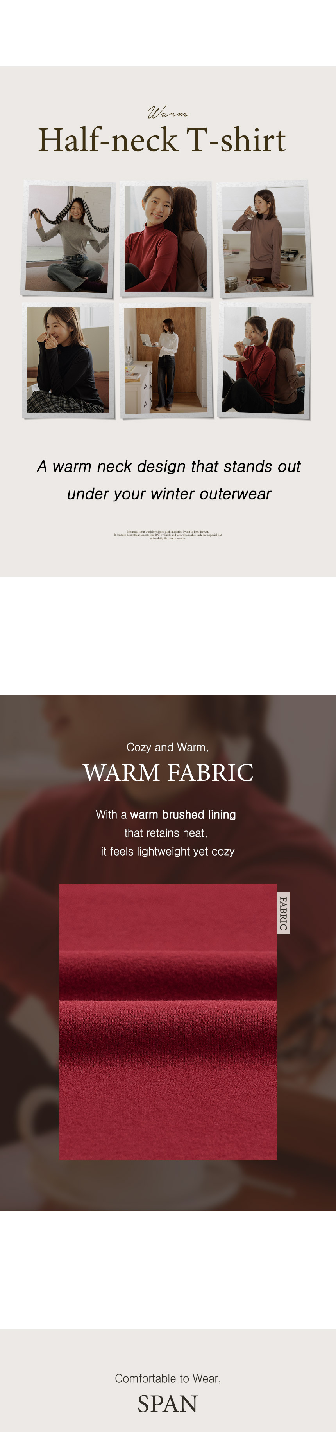Image resolution: width=336 pixels, height=1432 pixels.
Task: Click the WARM FABRIC heading
Action: [168, 773]
